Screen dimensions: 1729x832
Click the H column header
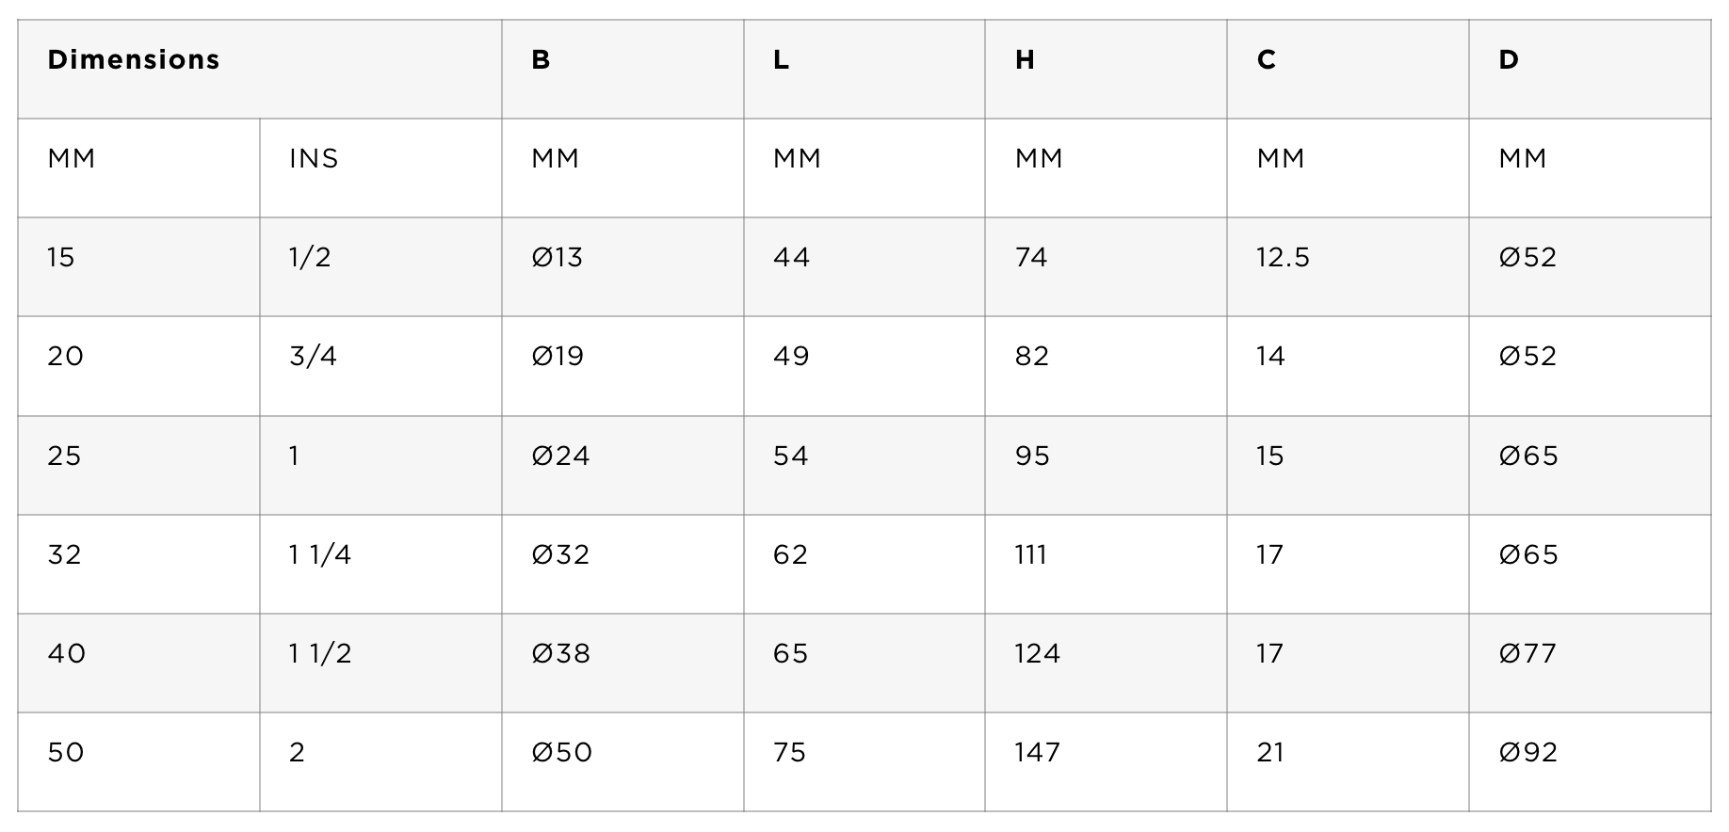pos(1107,70)
